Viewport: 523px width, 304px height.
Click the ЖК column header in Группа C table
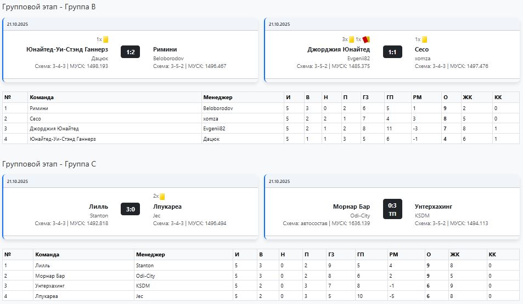click(x=454, y=255)
